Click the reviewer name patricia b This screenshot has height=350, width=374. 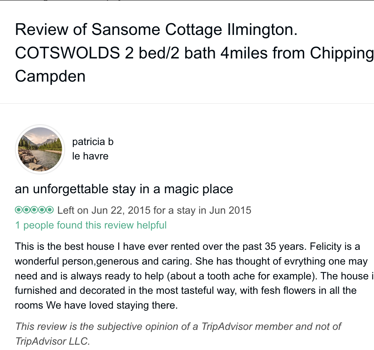pyautogui.click(x=93, y=142)
